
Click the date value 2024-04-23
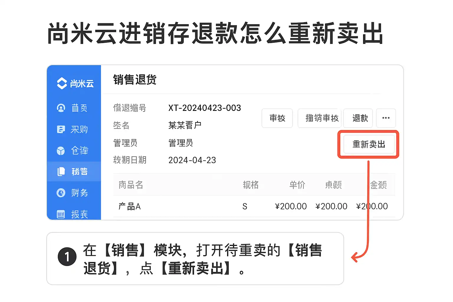pos(192,160)
